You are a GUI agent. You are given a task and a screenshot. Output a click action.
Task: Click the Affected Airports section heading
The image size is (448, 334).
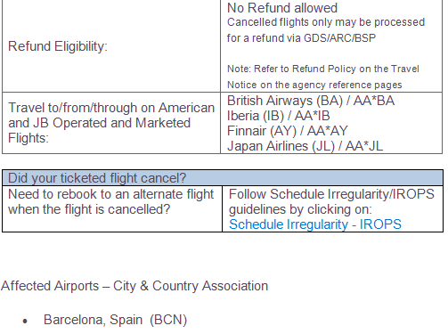tap(134, 286)
